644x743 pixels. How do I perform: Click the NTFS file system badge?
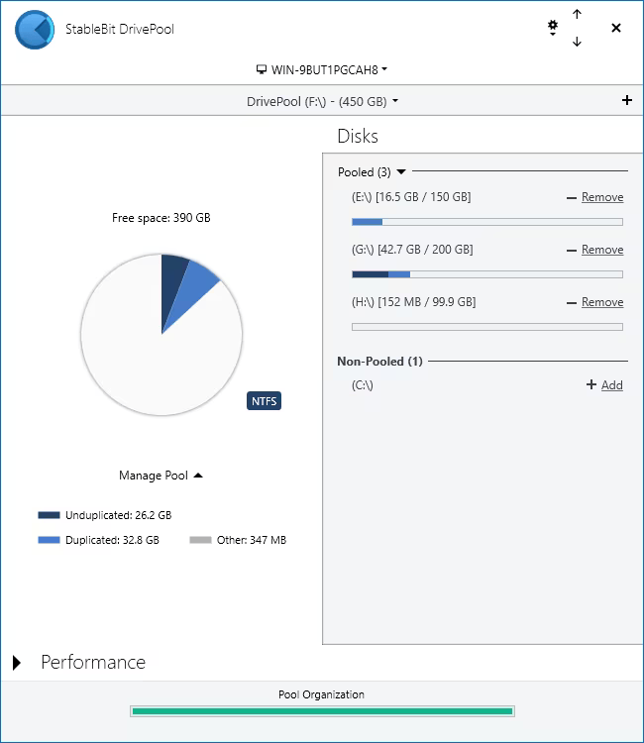[x=264, y=401]
